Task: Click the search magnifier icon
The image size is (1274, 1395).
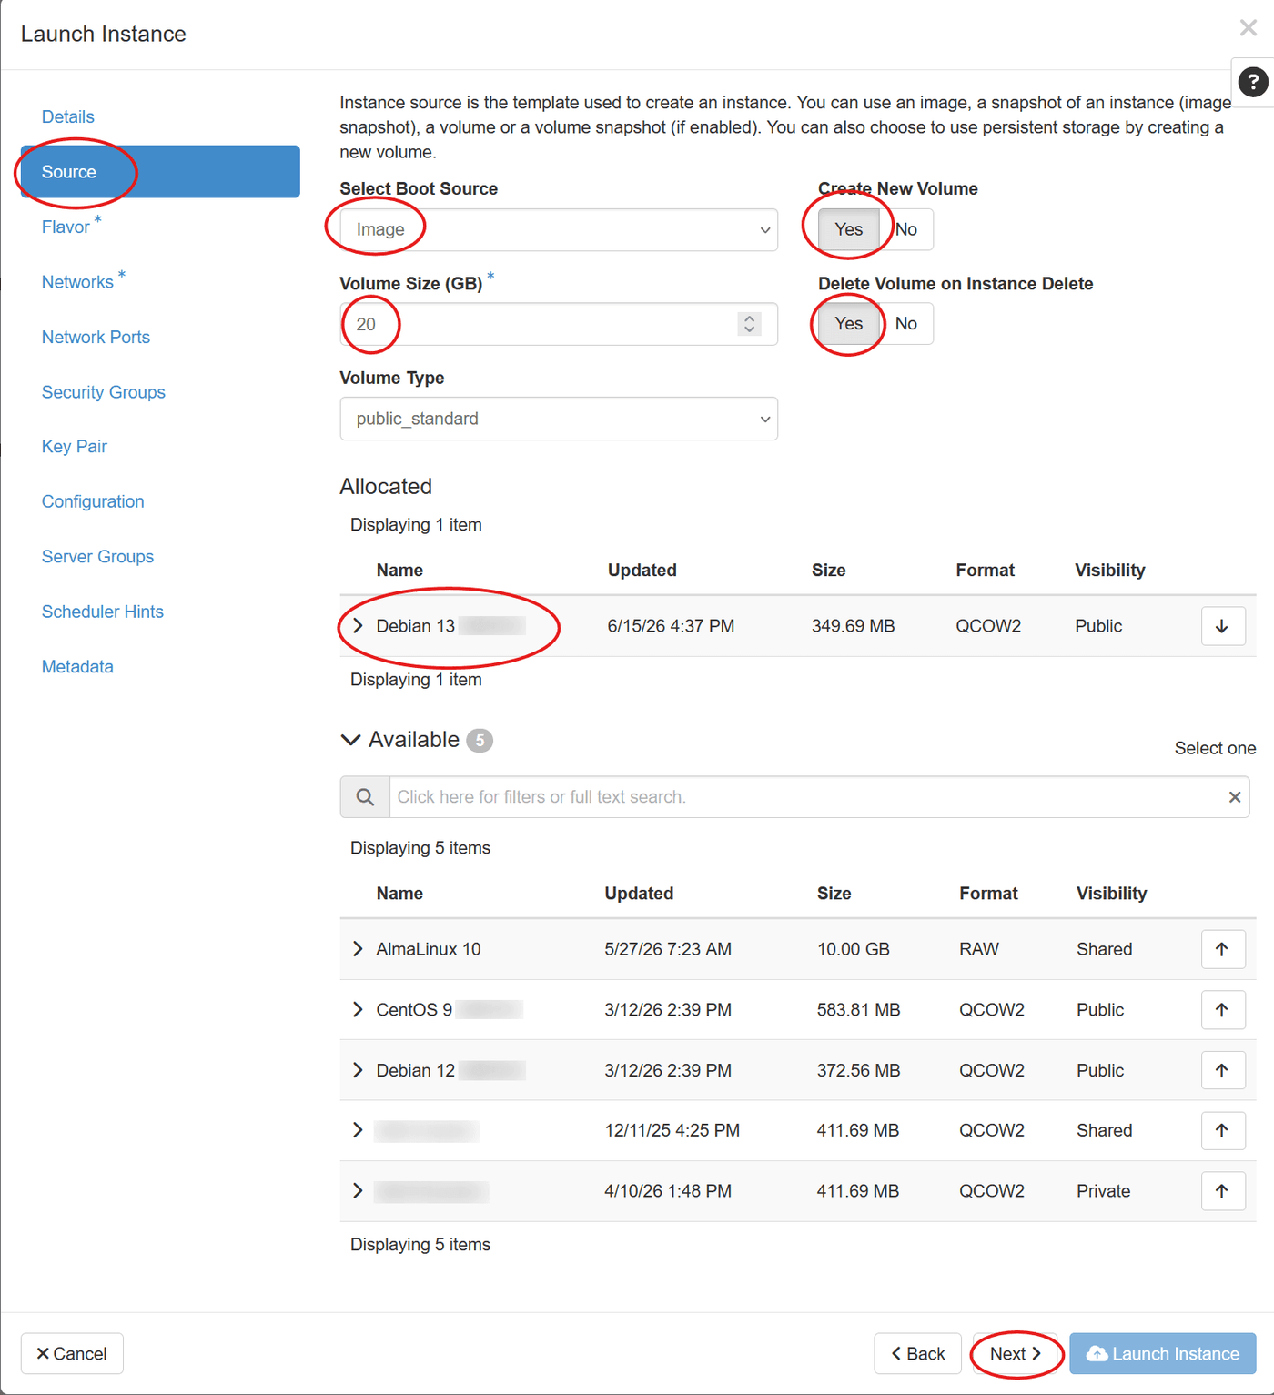Action: point(365,797)
